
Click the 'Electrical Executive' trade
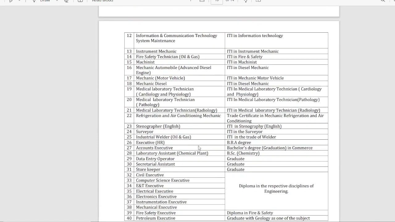155,191
